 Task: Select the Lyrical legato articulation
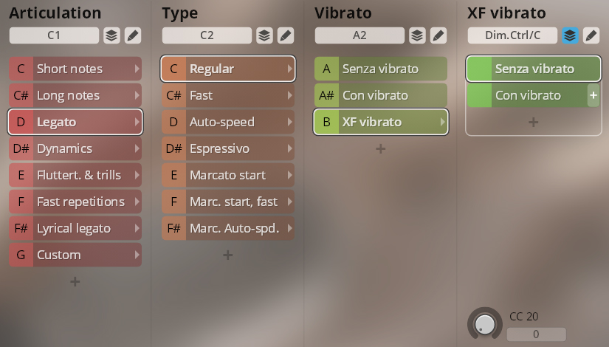[x=74, y=228]
